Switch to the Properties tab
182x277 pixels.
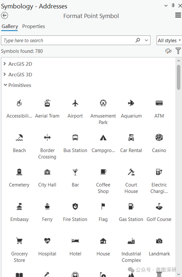point(33,26)
